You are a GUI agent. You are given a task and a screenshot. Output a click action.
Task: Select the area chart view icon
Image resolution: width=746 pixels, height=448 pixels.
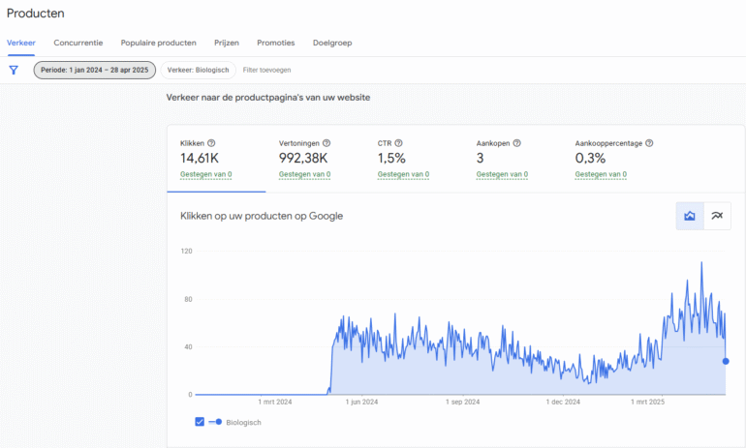(690, 216)
